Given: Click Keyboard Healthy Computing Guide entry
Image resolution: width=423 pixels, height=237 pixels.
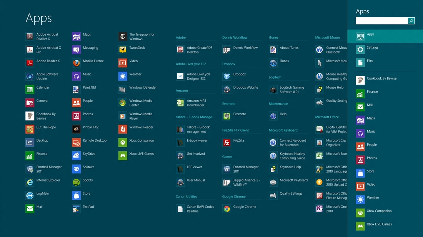Looking at the screenshot, I should coord(288,156).
